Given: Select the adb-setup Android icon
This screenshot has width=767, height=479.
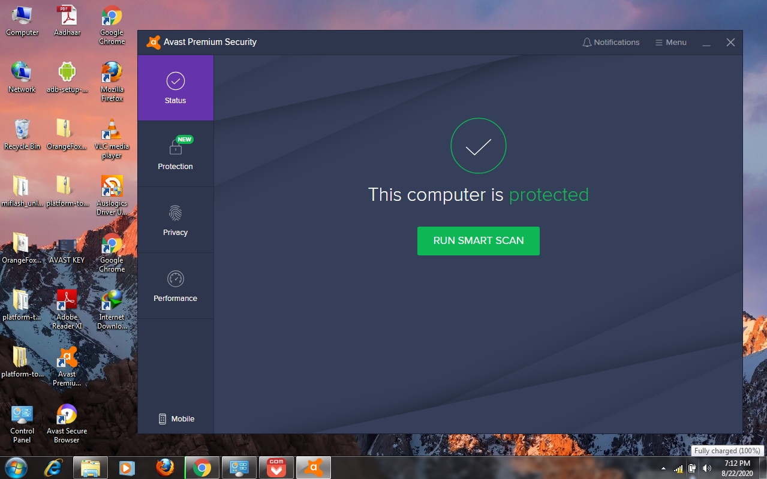Looking at the screenshot, I should 67,78.
